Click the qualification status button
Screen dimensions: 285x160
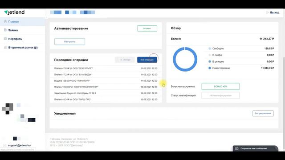[x=220, y=96]
